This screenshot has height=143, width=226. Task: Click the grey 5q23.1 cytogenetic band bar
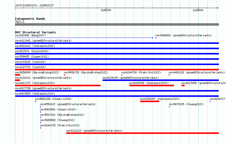click(117, 24)
